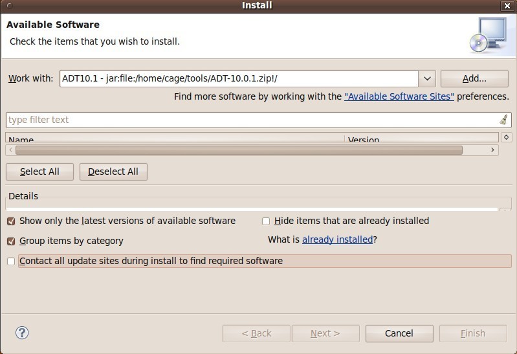Open the help question mark icon
The image size is (517, 354).
[x=22, y=333]
